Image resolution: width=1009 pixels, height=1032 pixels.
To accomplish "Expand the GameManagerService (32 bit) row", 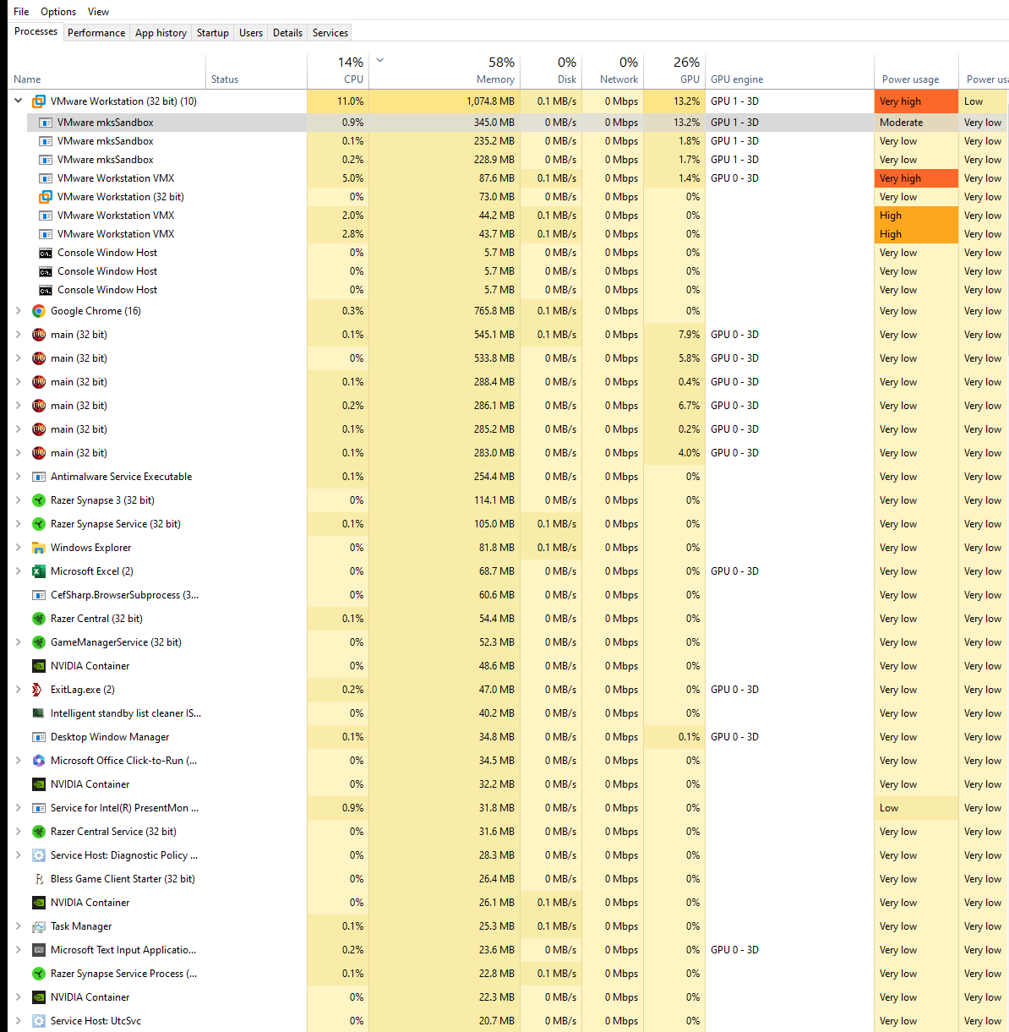I will click(x=18, y=642).
